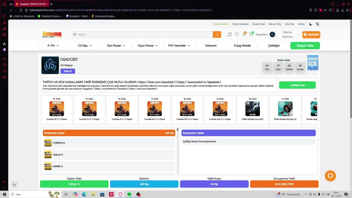Open the Opera GX taskbar icon
352x198 pixels.
120,194
